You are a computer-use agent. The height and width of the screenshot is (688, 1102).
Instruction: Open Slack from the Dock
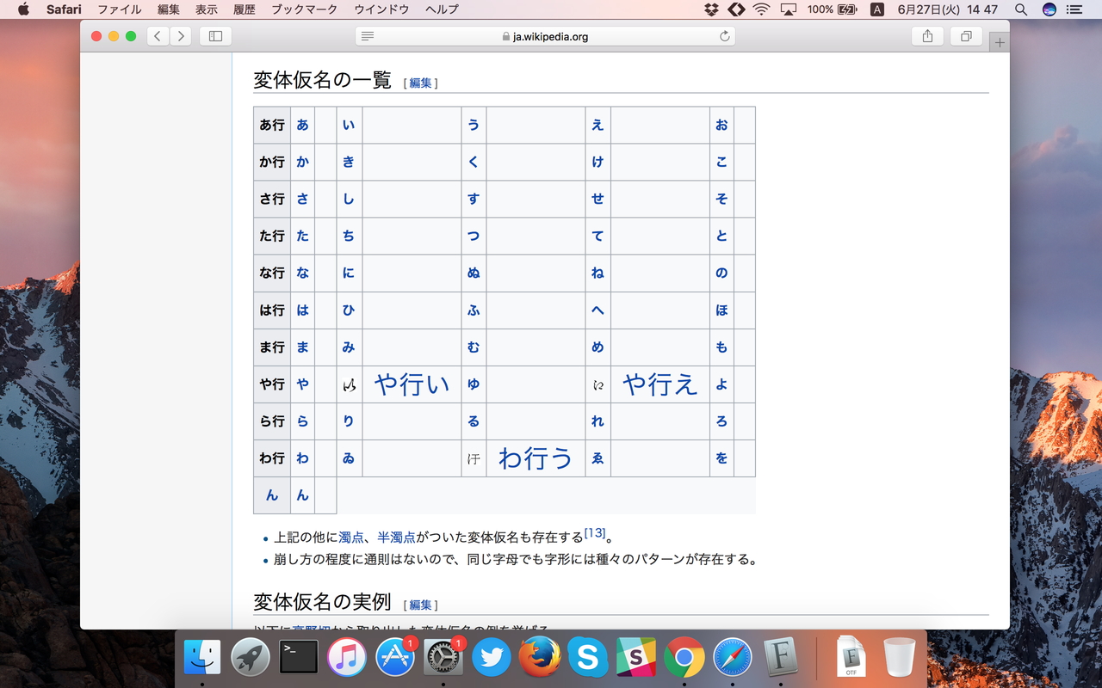coord(636,660)
